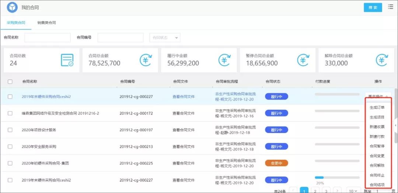Choose 合同变更 from the operations menu

pos(377,156)
